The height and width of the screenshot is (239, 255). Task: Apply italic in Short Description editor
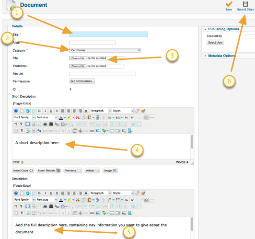point(45,111)
